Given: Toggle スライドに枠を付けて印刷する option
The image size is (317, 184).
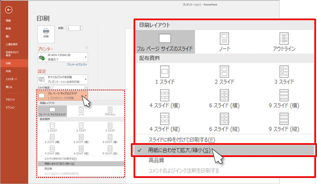Looking at the screenshot, I should coord(182,140).
